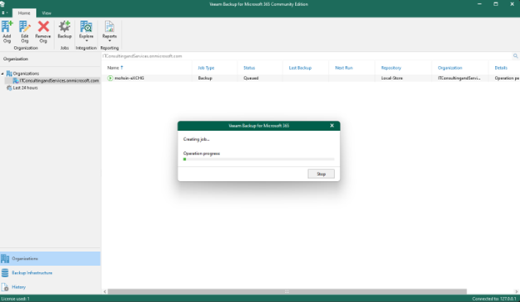Sort by the Next Run column header
This screenshot has width=520, height=302.
tap(343, 68)
